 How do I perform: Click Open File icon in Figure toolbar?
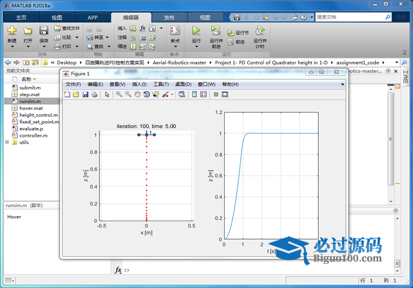(x=76, y=94)
